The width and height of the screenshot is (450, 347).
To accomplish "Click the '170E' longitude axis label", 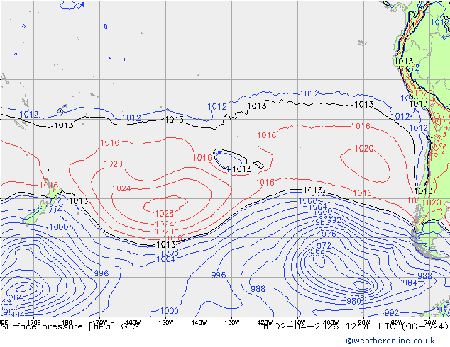I will pos(33,323).
